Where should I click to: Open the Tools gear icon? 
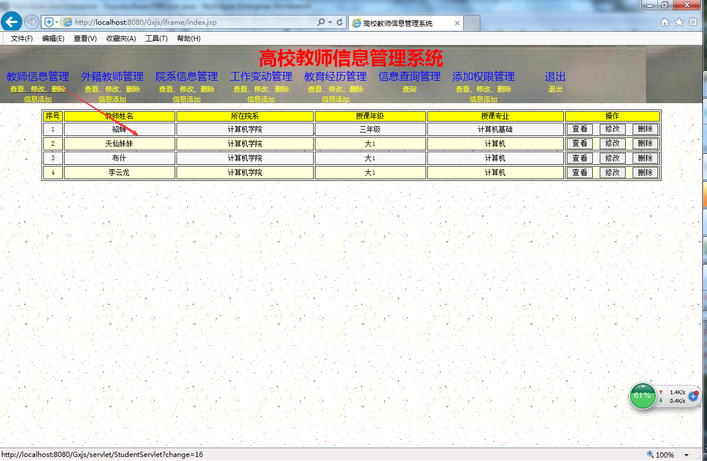pyautogui.click(x=693, y=22)
